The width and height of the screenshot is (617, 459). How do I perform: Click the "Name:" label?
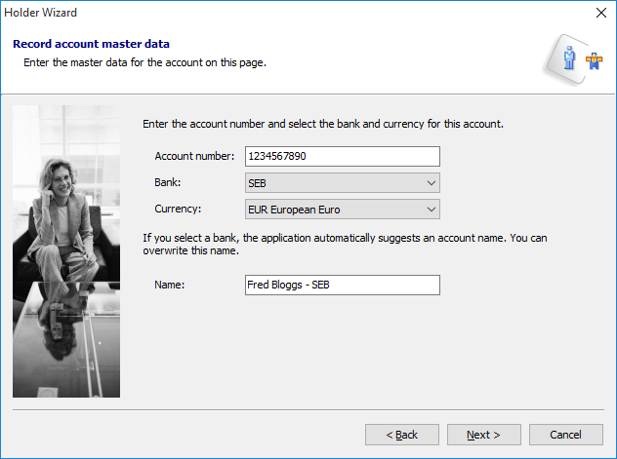170,285
